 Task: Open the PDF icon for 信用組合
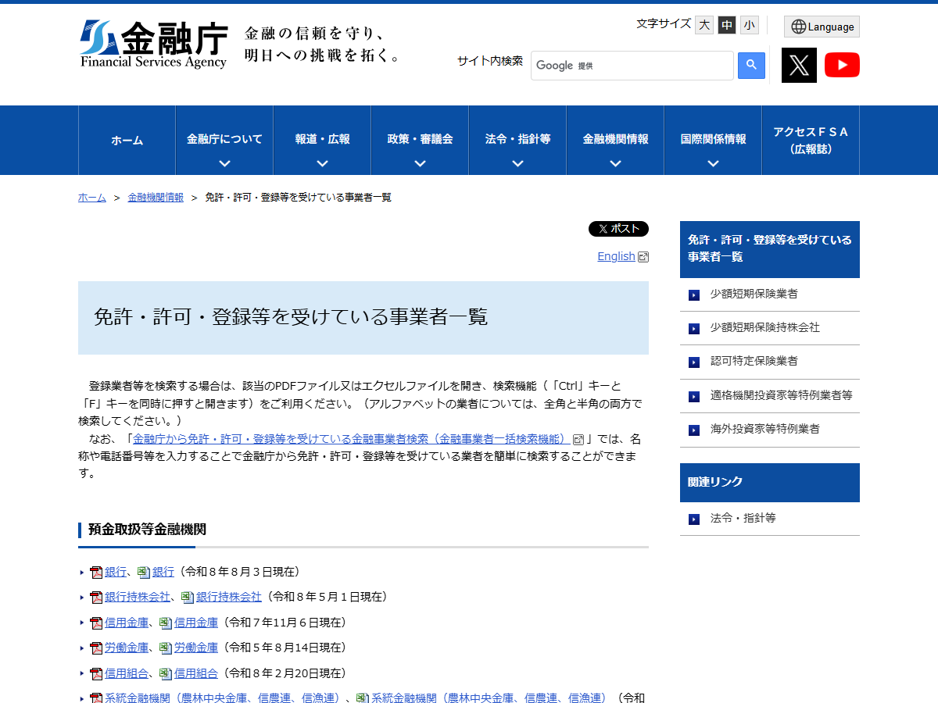pyautogui.click(x=96, y=674)
